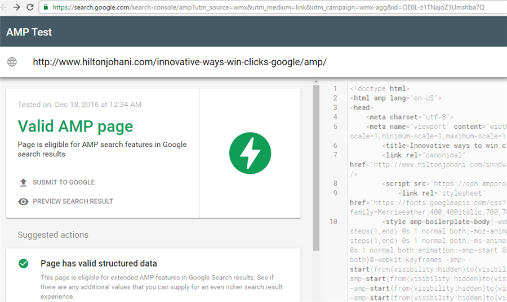Click source line number 5

tap(335, 127)
